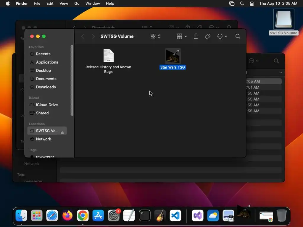Click the Finder sidebar scrollbar
Image resolution: width=303 pixels, height=227 pixels.
tap(72, 80)
